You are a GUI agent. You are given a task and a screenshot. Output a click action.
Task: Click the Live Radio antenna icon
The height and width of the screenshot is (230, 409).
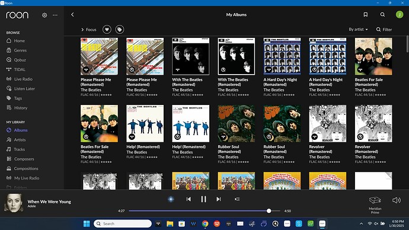[x=9, y=79]
